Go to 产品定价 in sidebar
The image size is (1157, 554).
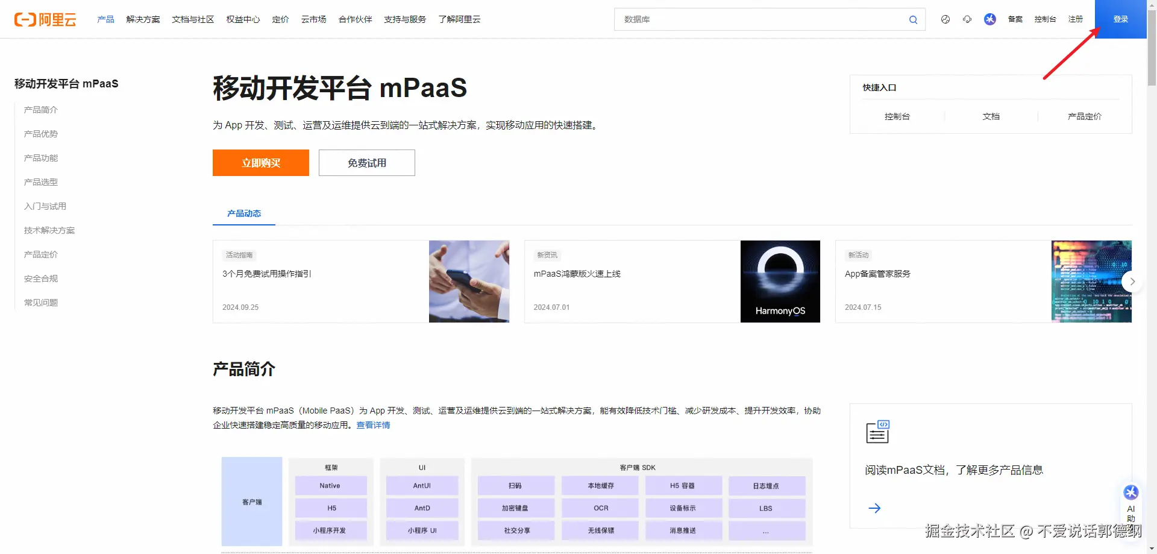click(41, 254)
